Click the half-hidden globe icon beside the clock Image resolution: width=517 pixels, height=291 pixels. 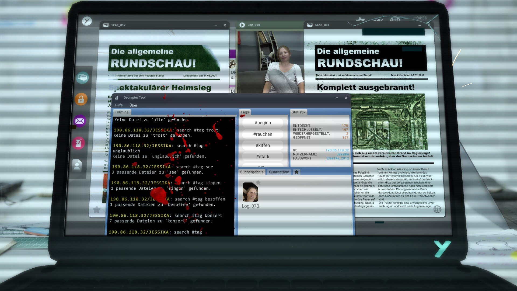pos(395,19)
